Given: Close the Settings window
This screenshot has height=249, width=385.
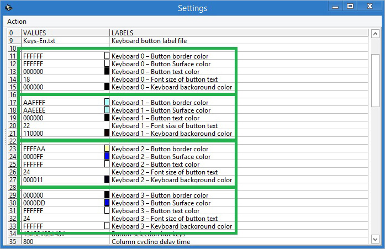Looking at the screenshot, I should pyautogui.click(x=370, y=7).
